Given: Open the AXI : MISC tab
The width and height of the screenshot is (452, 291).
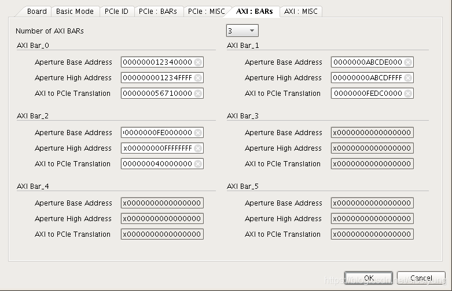Looking at the screenshot, I should (x=301, y=12).
